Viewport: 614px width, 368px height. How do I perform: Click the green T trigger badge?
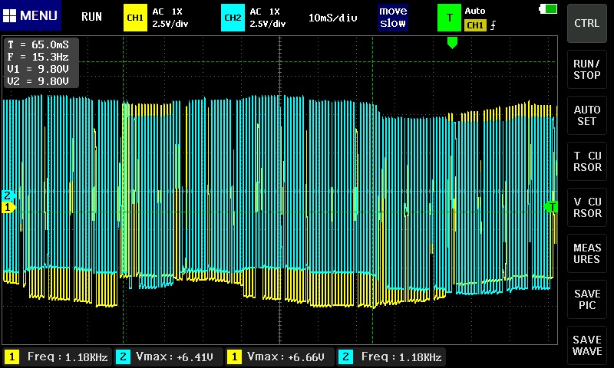point(449,17)
